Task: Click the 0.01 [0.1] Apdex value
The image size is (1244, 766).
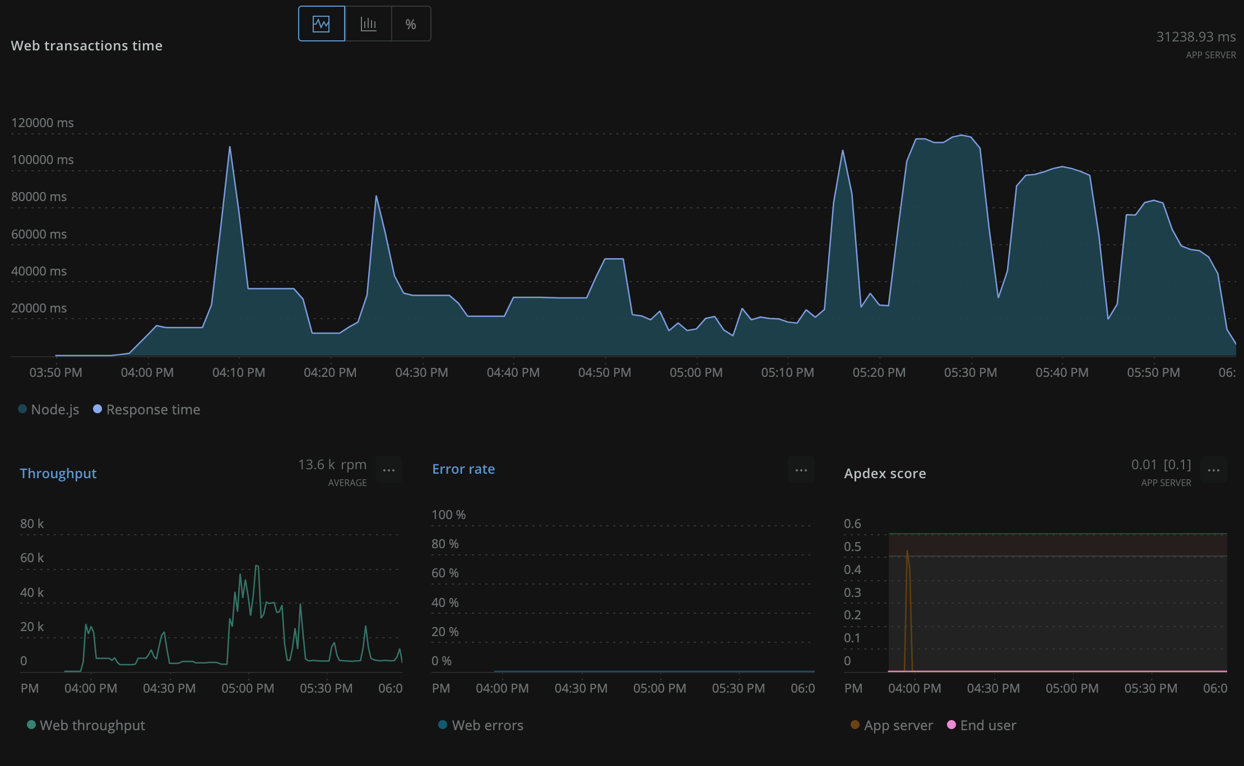Action: tap(1161, 465)
